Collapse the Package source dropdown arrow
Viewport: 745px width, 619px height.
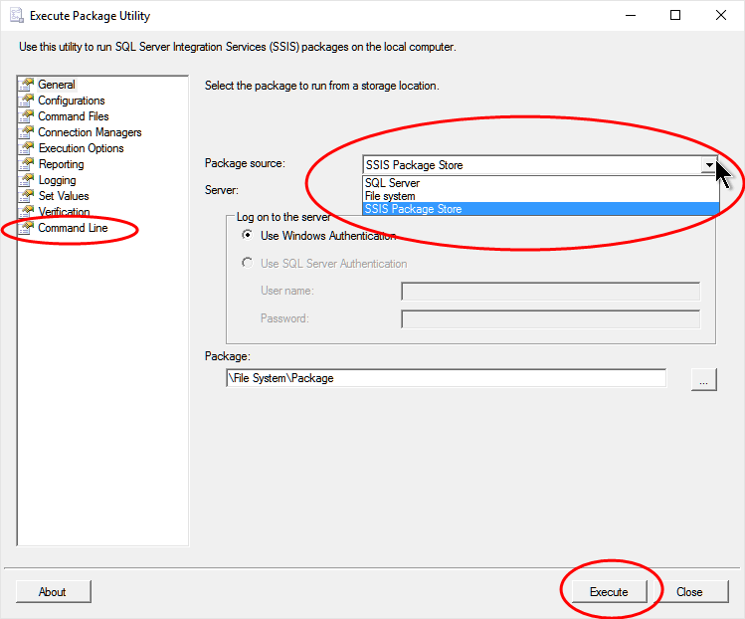(709, 165)
